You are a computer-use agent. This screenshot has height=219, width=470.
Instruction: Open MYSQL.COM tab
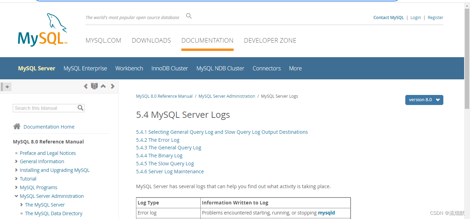point(103,41)
